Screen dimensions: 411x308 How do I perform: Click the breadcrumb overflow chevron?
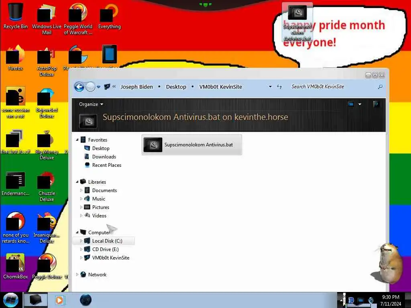[114, 87]
